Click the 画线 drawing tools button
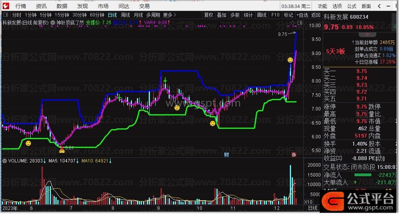Image resolution: width=400 pixels, height=214 pixels. (262, 15)
